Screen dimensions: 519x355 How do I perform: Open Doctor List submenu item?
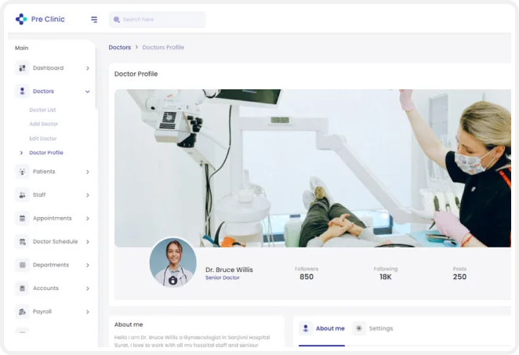tap(42, 110)
